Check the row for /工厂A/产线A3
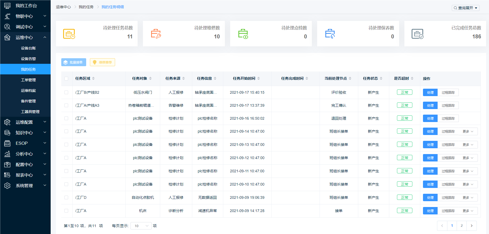The image size is (489, 234). pos(66,105)
